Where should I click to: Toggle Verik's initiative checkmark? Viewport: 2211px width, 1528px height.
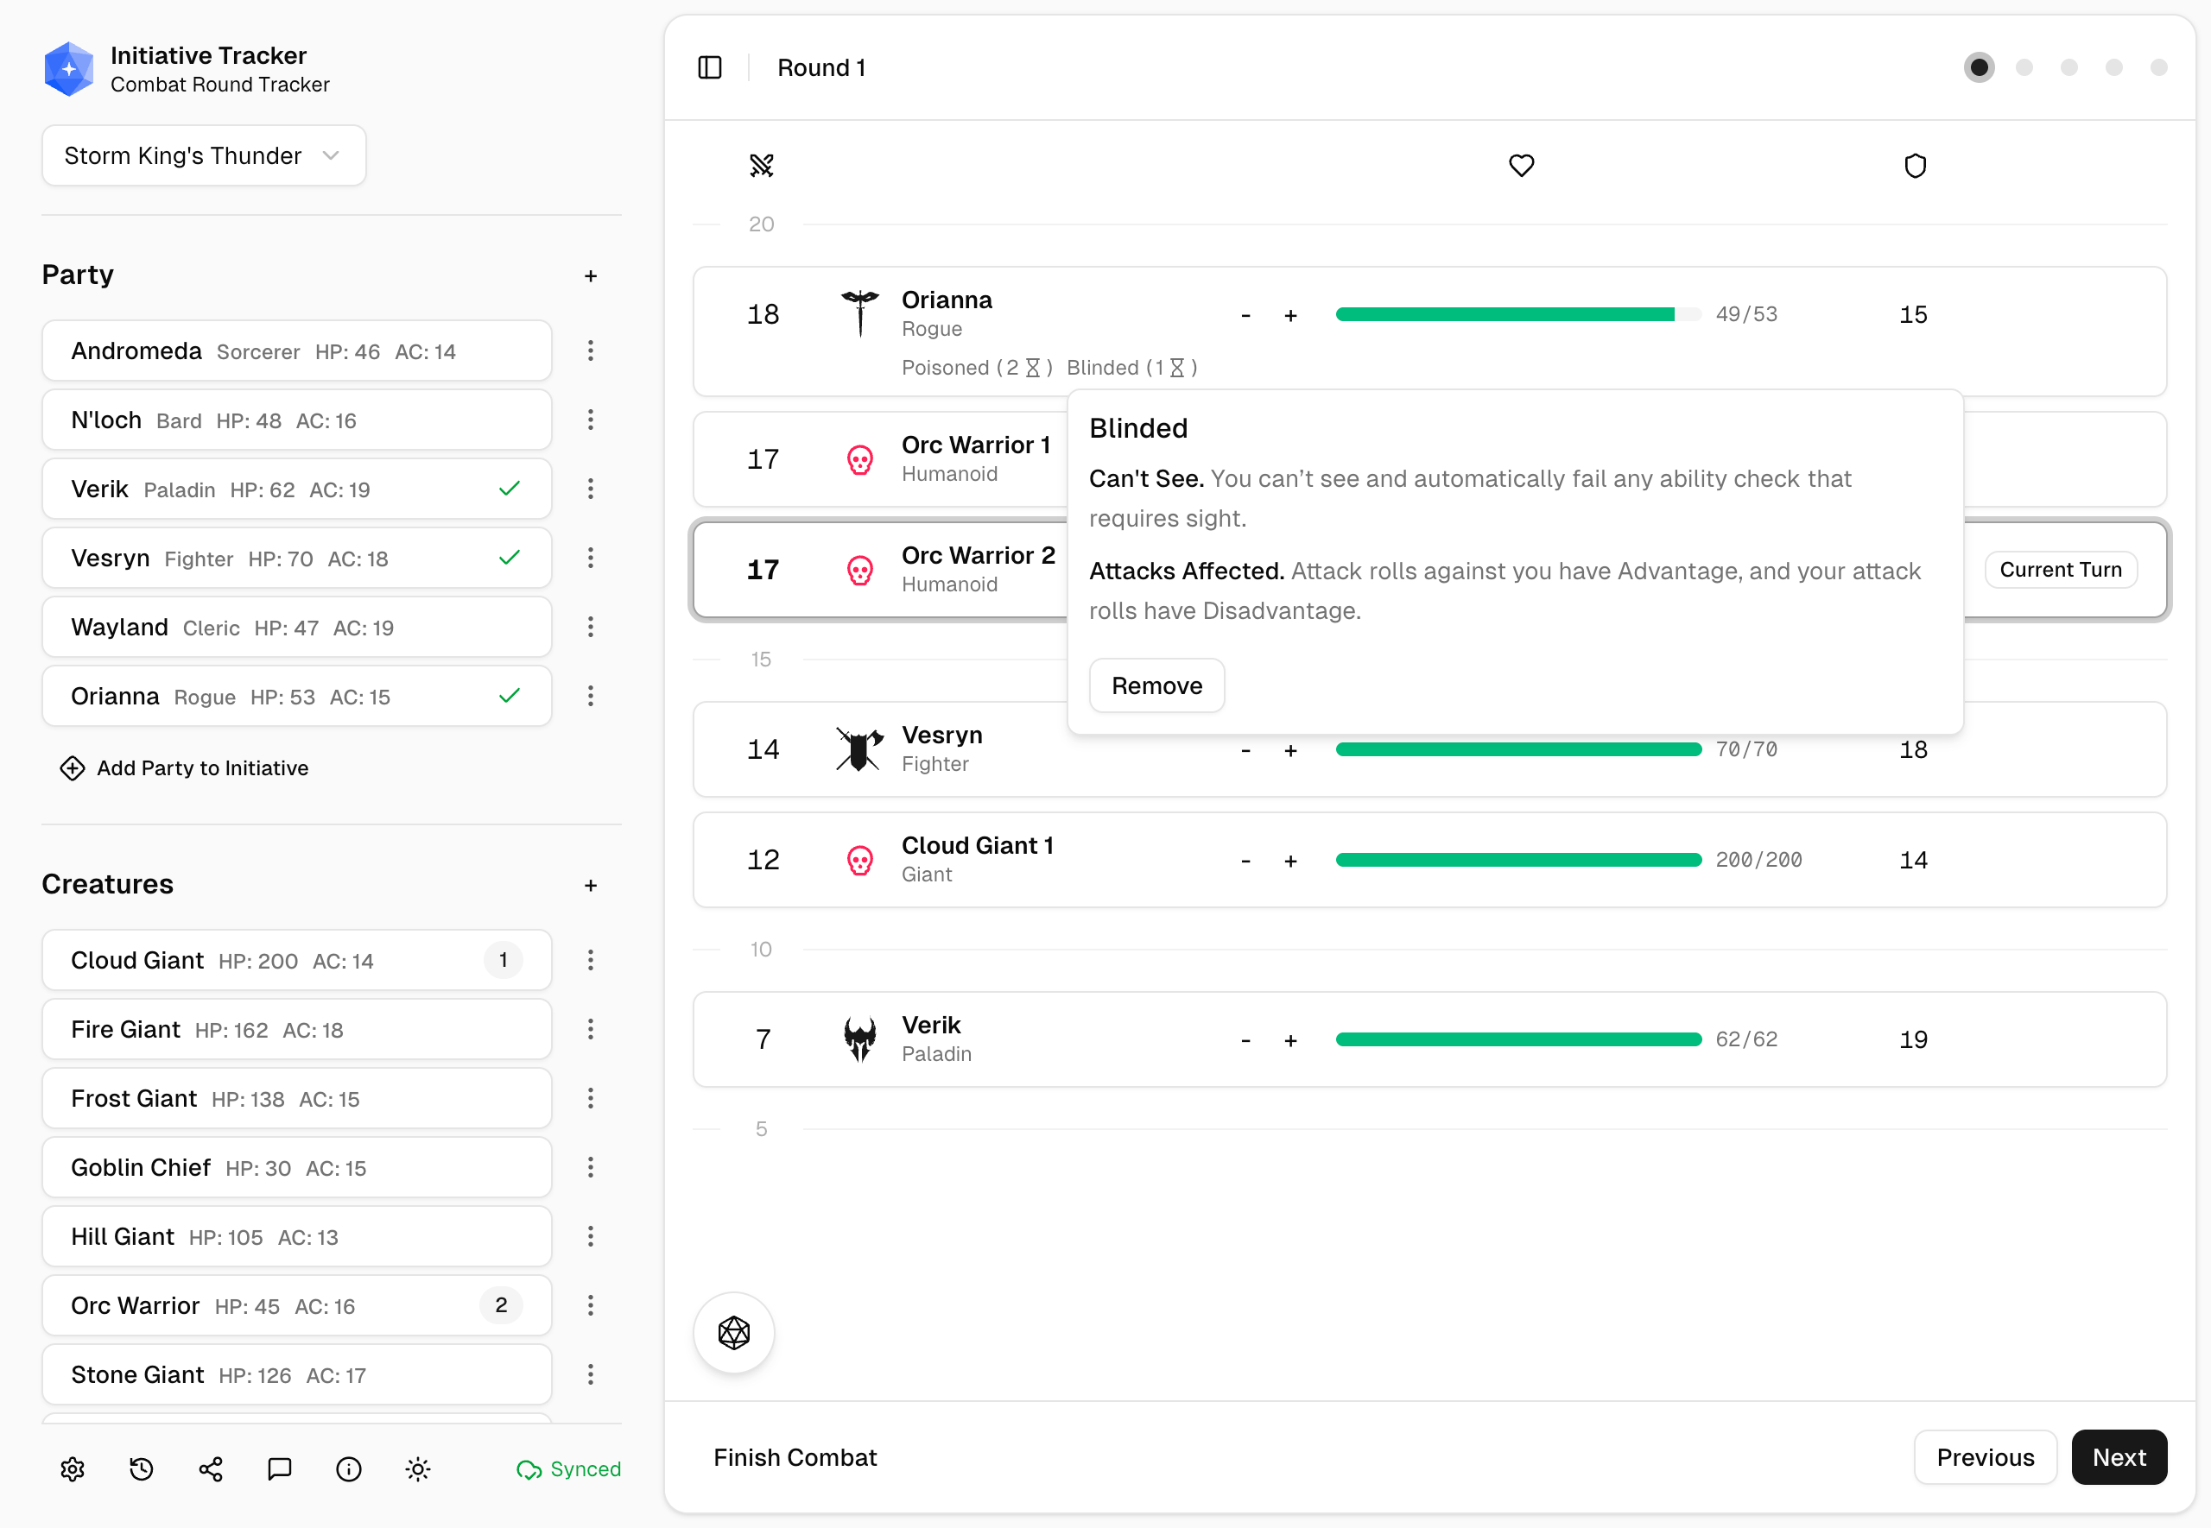[x=510, y=489]
